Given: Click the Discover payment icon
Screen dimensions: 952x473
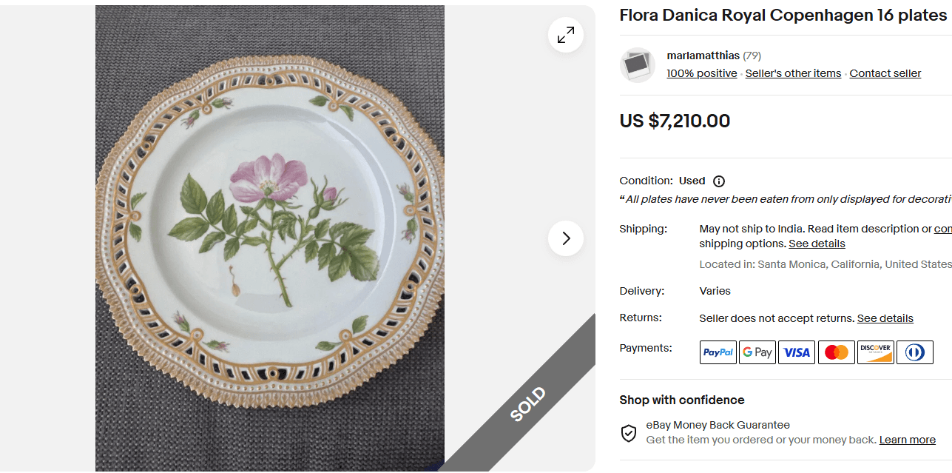Looking at the screenshot, I should point(875,352).
